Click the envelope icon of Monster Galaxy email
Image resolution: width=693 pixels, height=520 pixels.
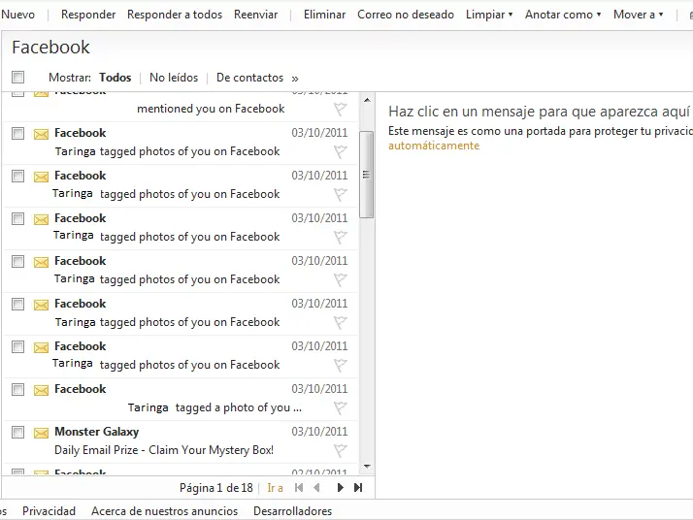(x=41, y=433)
